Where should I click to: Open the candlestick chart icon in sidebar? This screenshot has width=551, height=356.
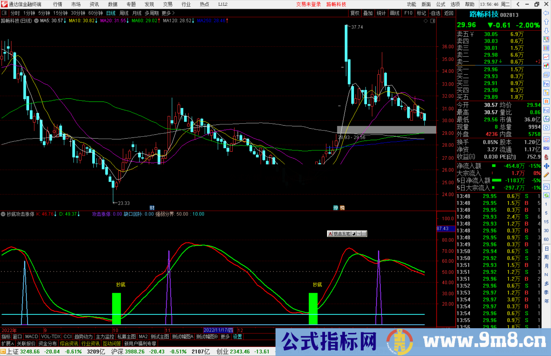(x=546, y=66)
